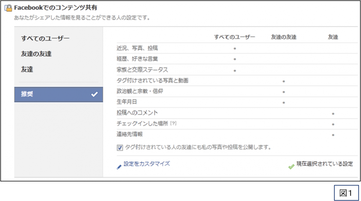Click the 連絡先情報 row label
Screen dimensions: 361x201
[129, 134]
